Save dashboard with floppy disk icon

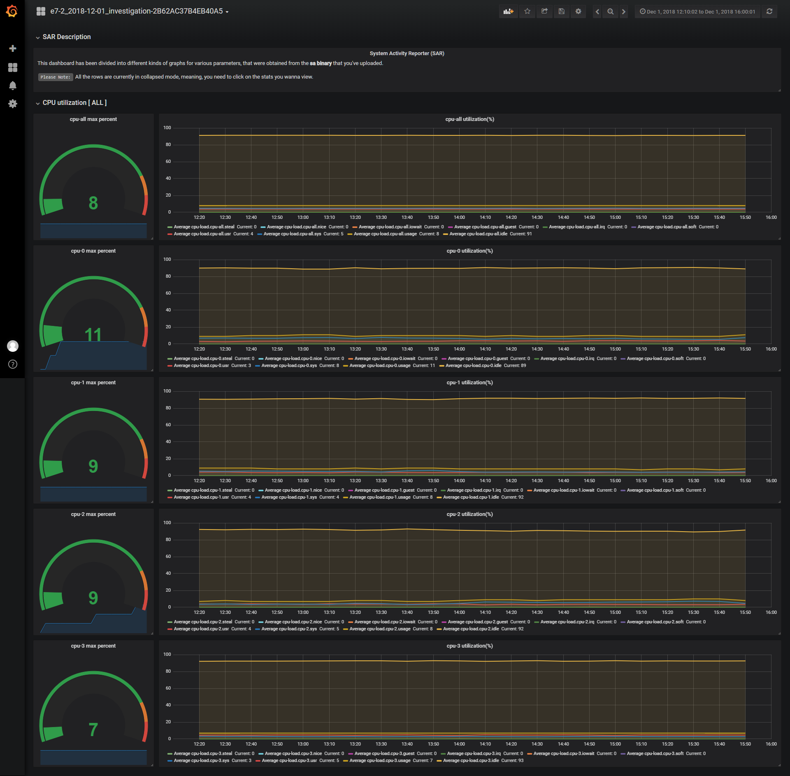(561, 12)
